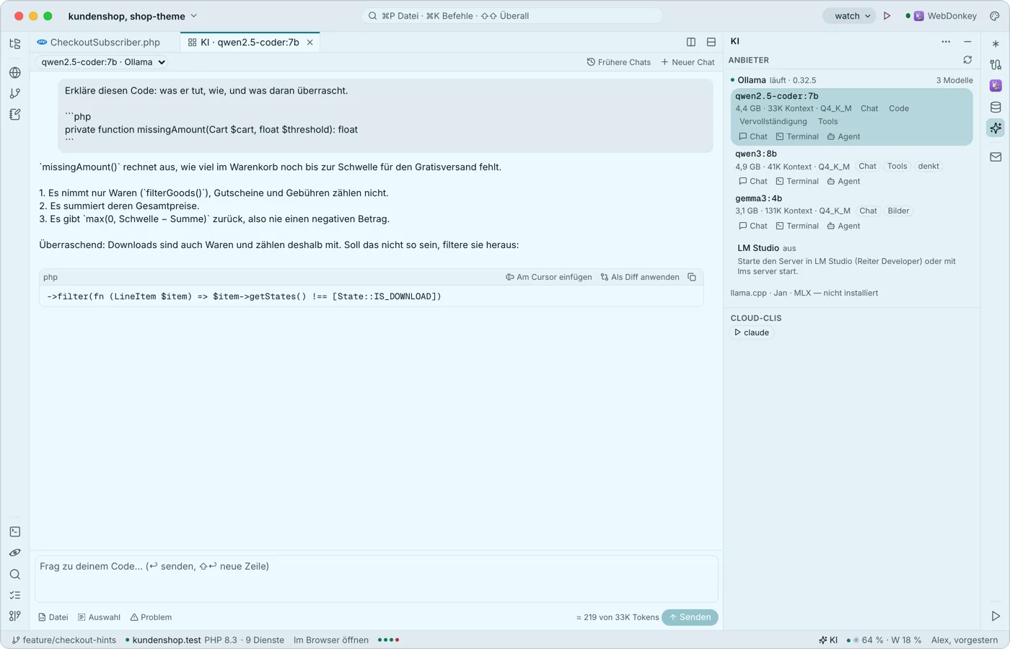Click the command search bar at top
This screenshot has height=649, width=1010.
tap(511, 16)
